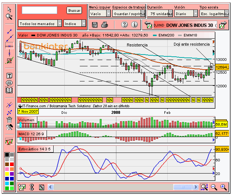Screen dimensions: 232x196
Task: Click the scroll left arrow of chart scrollbar
Action: pos(51,187)
